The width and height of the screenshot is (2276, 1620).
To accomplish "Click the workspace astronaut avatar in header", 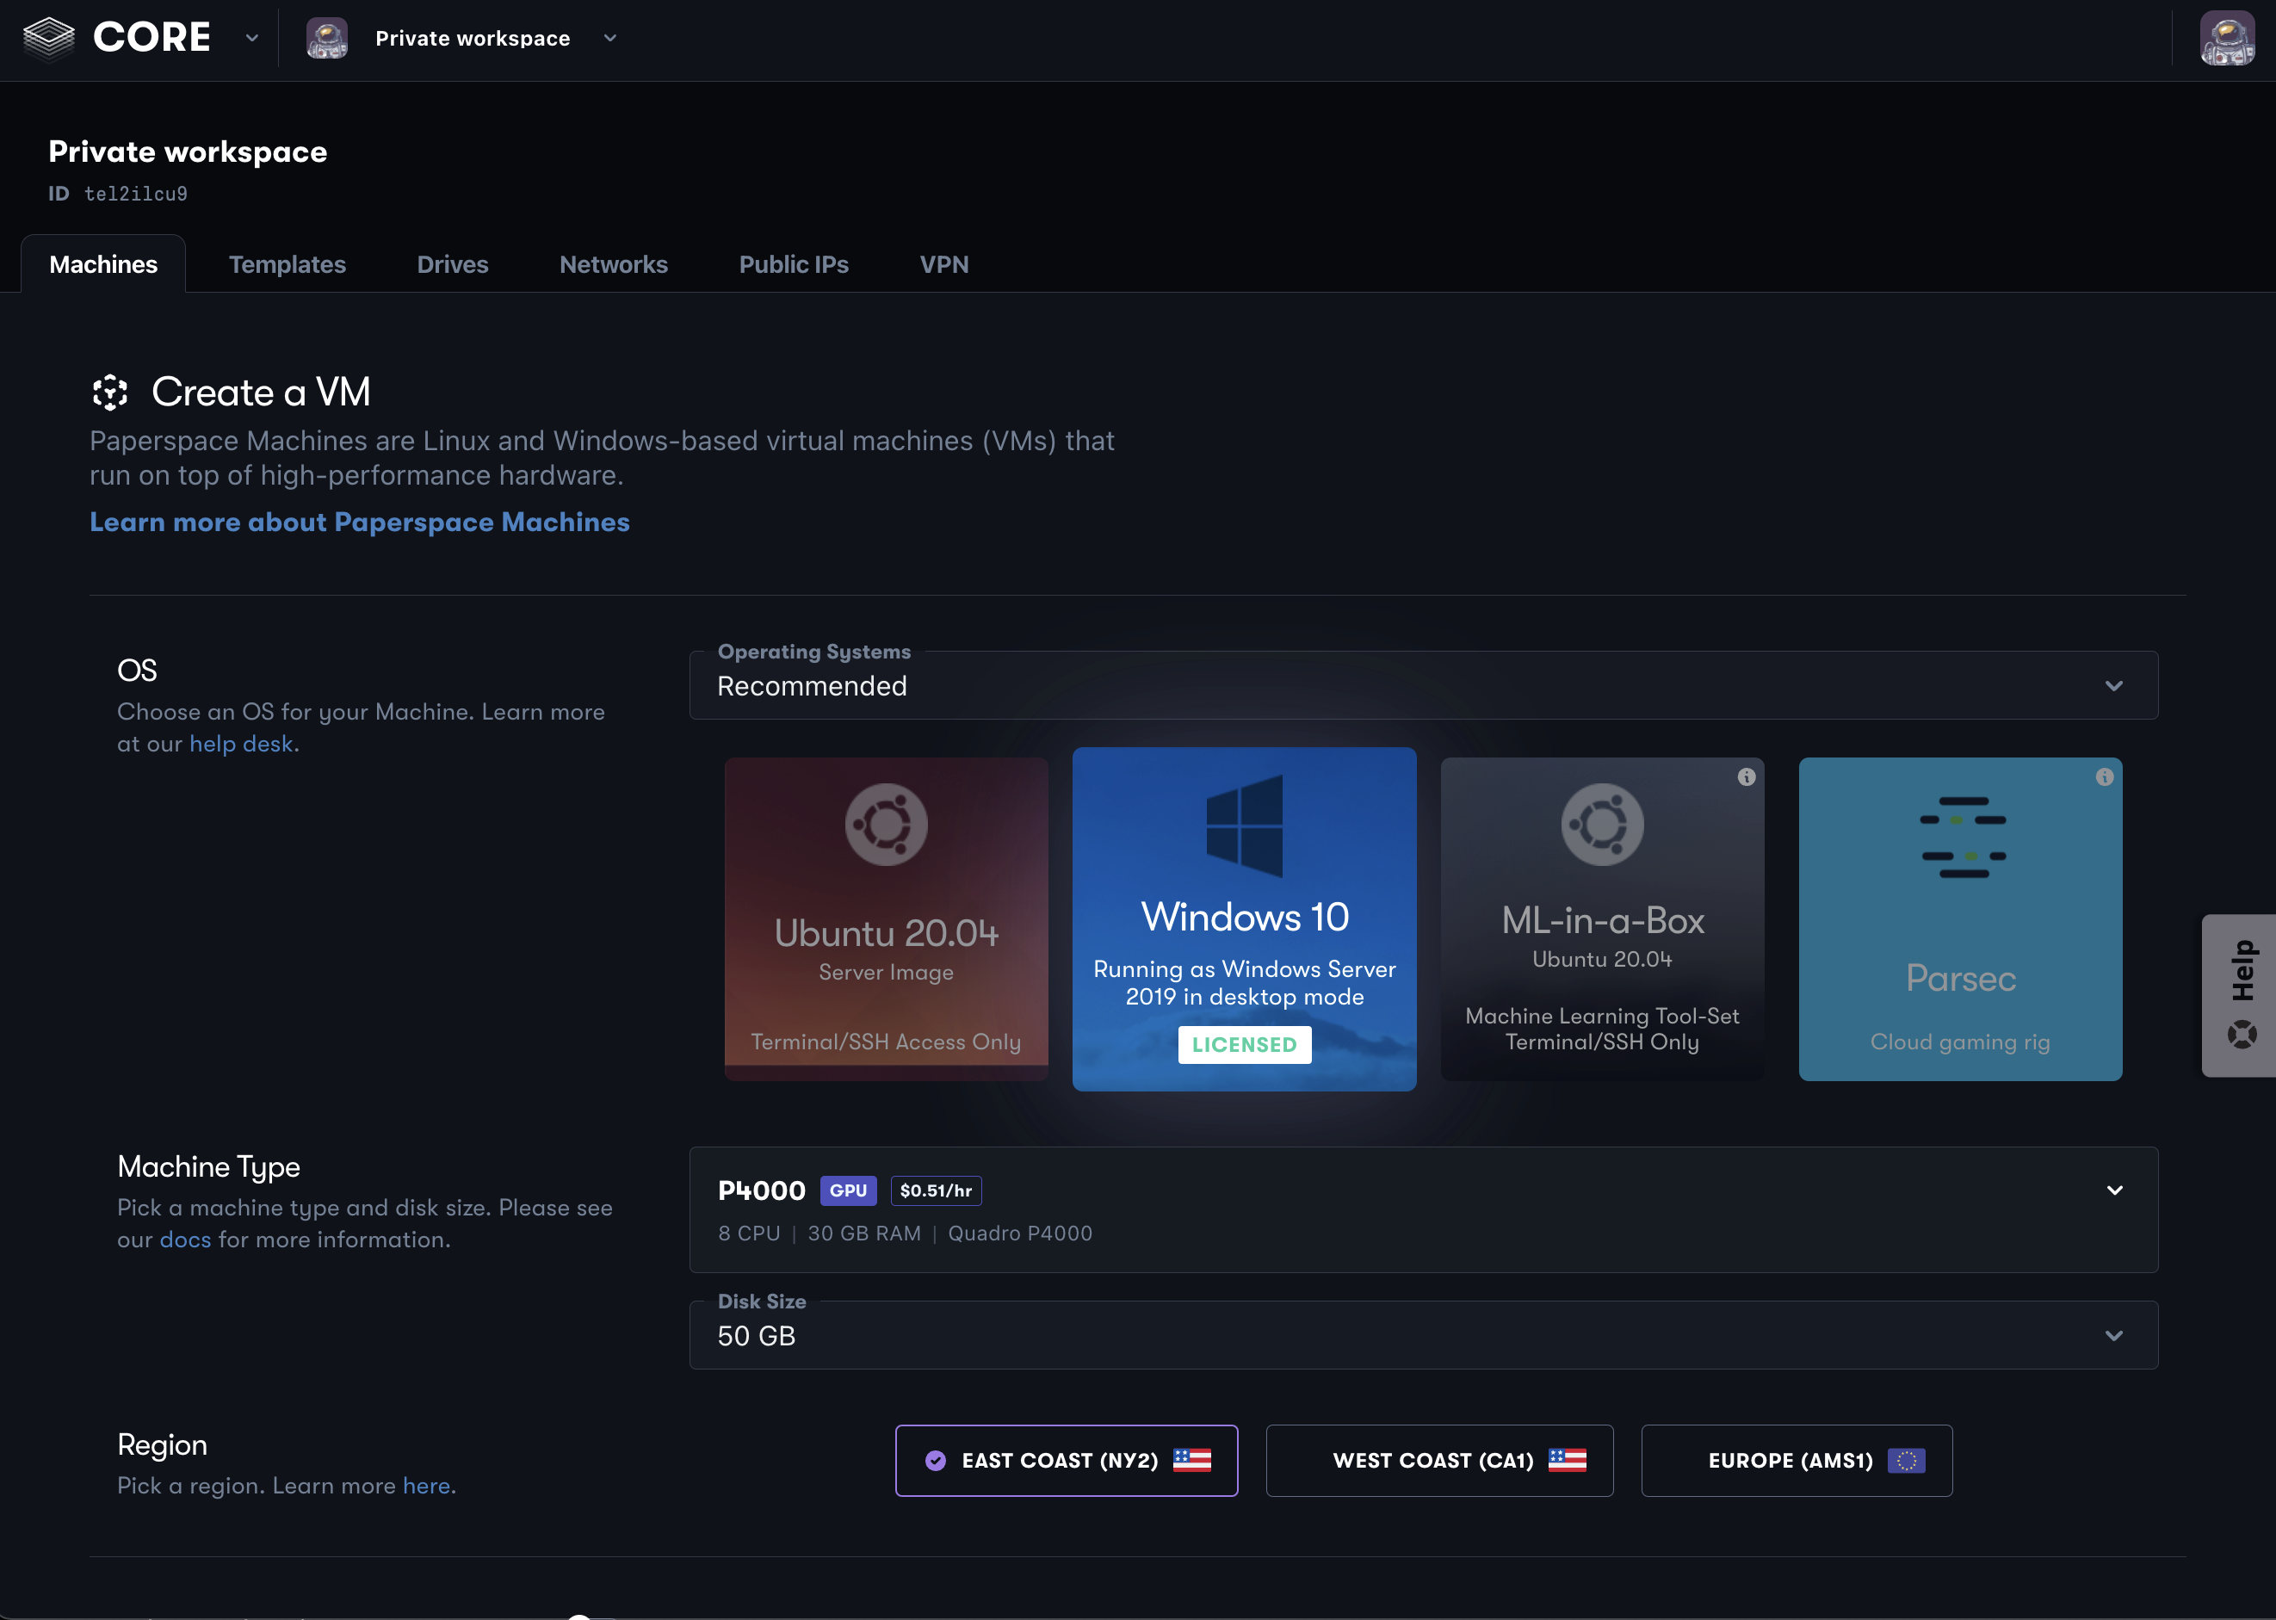I will point(327,38).
